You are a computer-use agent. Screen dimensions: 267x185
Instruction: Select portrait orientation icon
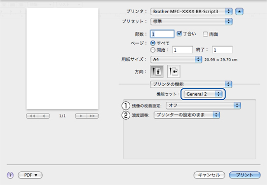157,71
